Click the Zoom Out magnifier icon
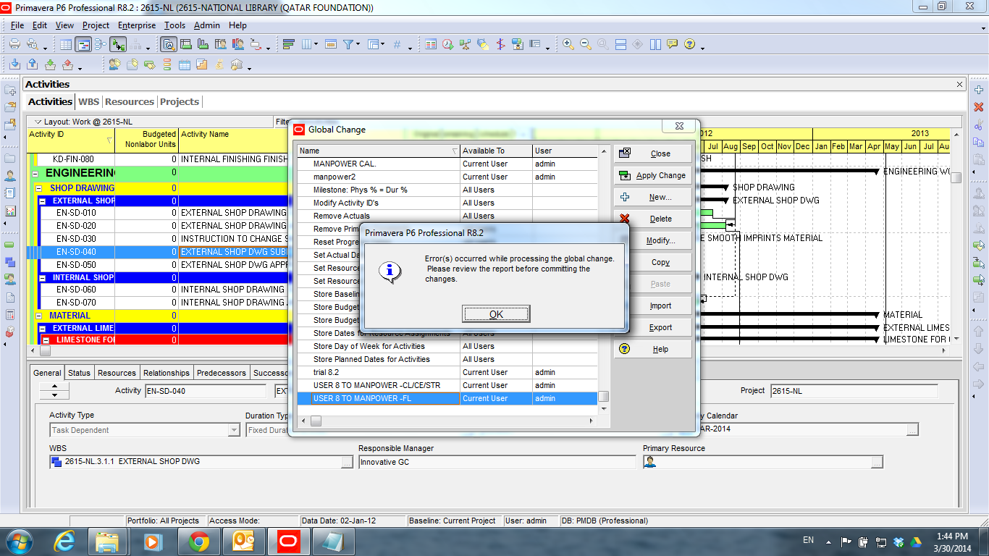 pyautogui.click(x=586, y=44)
